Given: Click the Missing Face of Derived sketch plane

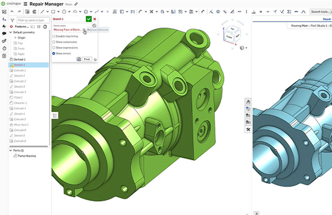Looking at the screenshot, I should pyautogui.click(x=68, y=30).
